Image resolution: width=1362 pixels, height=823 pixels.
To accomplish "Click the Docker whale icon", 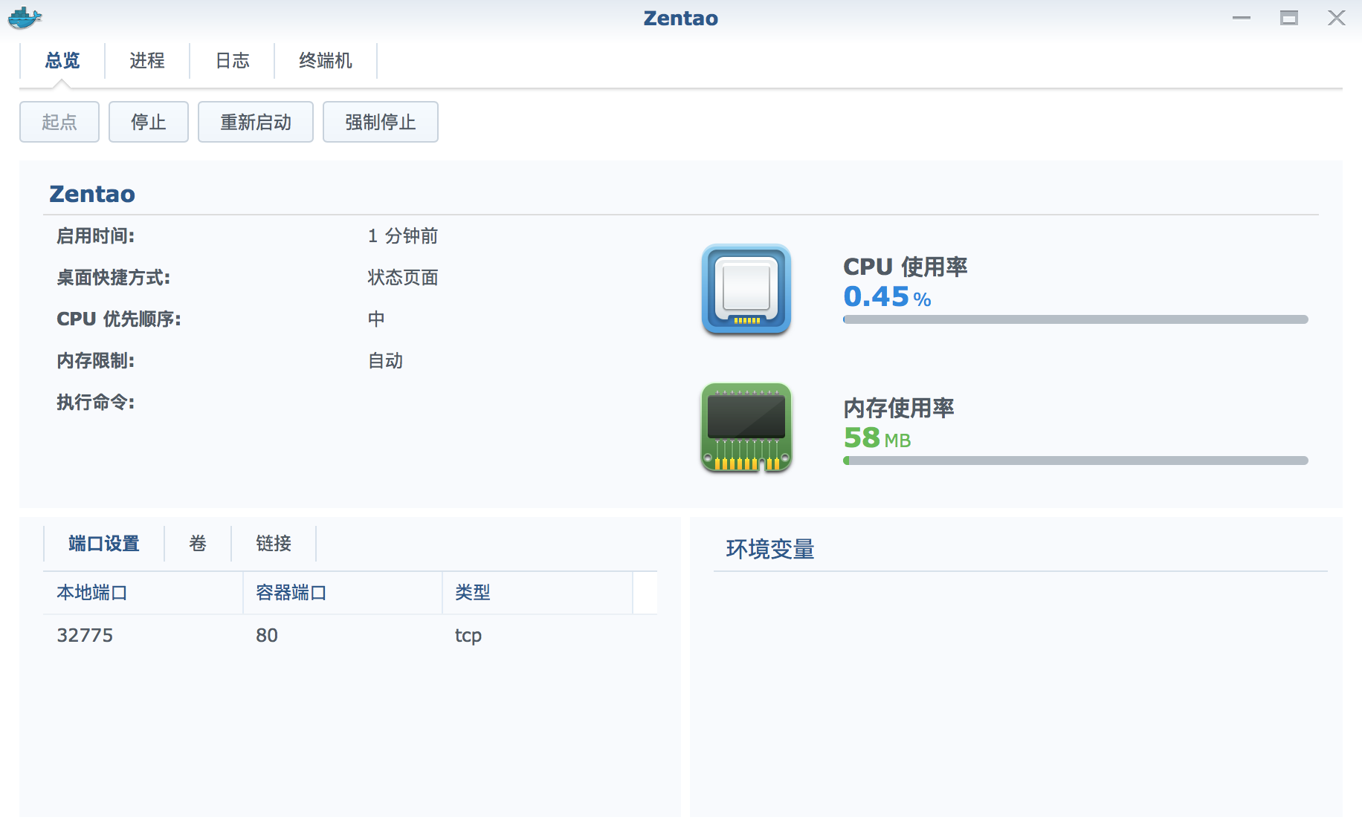I will coord(25,18).
